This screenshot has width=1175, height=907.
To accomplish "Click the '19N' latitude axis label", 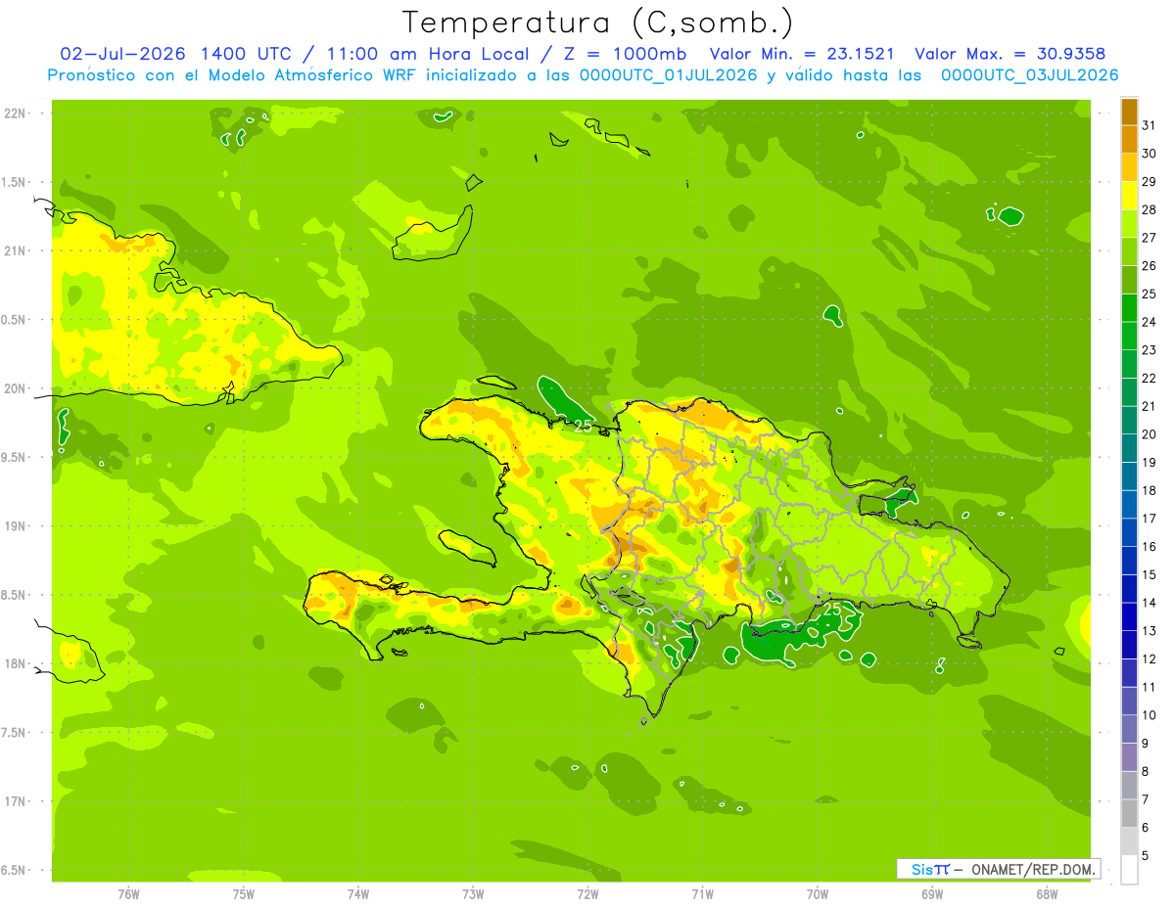I will click(x=15, y=525).
